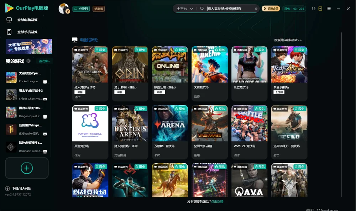
Task: Click the 优惠券 coupon button
Action: (x=99, y=9)
